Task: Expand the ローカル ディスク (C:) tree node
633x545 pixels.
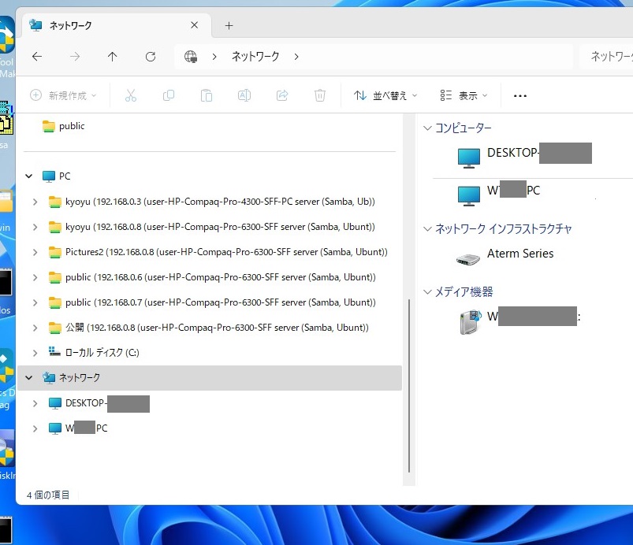Action: coord(35,353)
